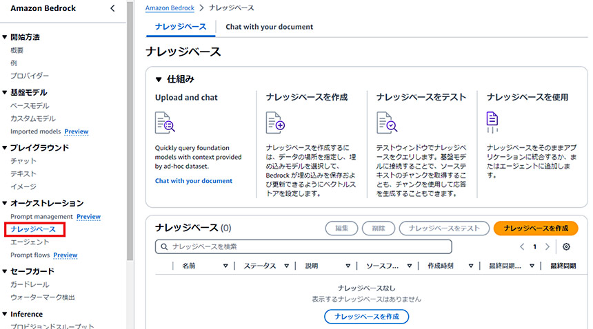Go to previous page arrow
This screenshot has width=593, height=329.
click(522, 246)
